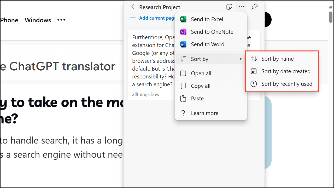Click the Paste clipboard icon
The image size is (334, 188).
pyautogui.click(x=183, y=99)
